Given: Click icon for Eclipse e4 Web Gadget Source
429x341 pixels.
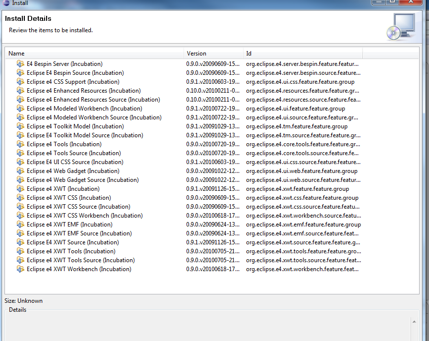Looking at the screenshot, I should (20, 180).
